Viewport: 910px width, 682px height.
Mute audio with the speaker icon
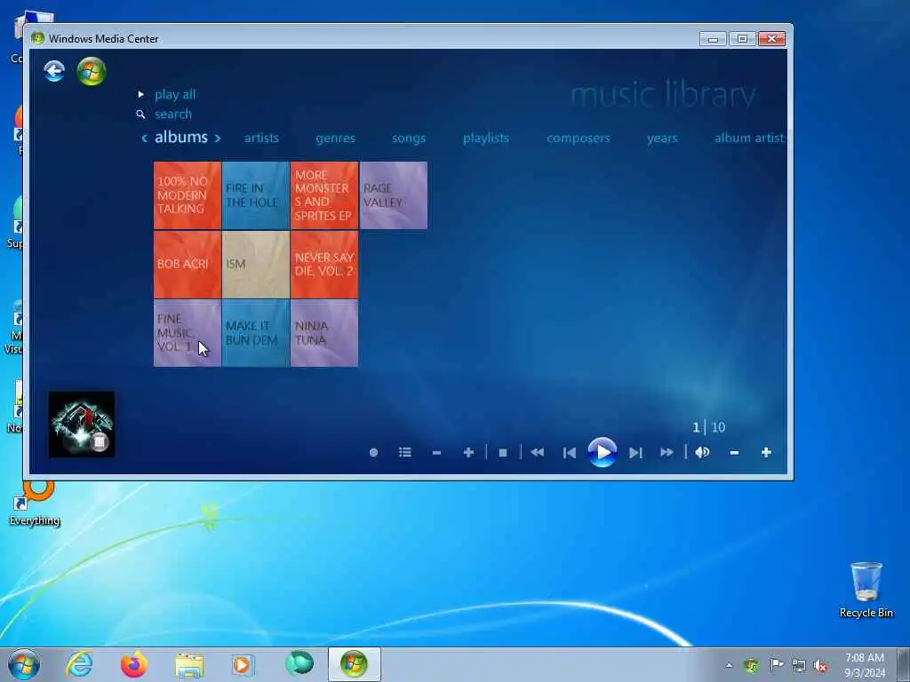(702, 452)
